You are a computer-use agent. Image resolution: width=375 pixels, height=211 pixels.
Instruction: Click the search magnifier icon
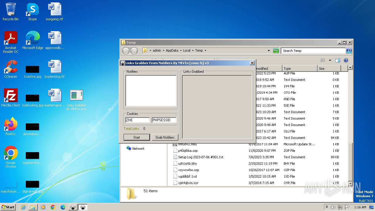[x=349, y=51]
